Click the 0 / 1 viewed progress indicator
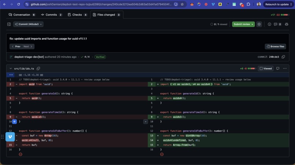295x165 pixels. pos(219,24)
